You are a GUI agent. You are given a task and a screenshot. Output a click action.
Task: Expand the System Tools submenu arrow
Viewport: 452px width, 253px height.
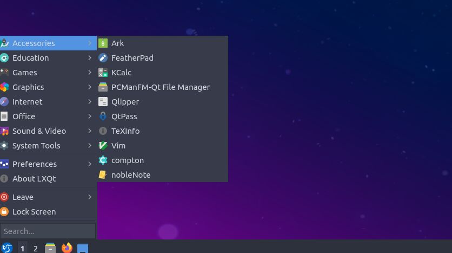(x=90, y=146)
